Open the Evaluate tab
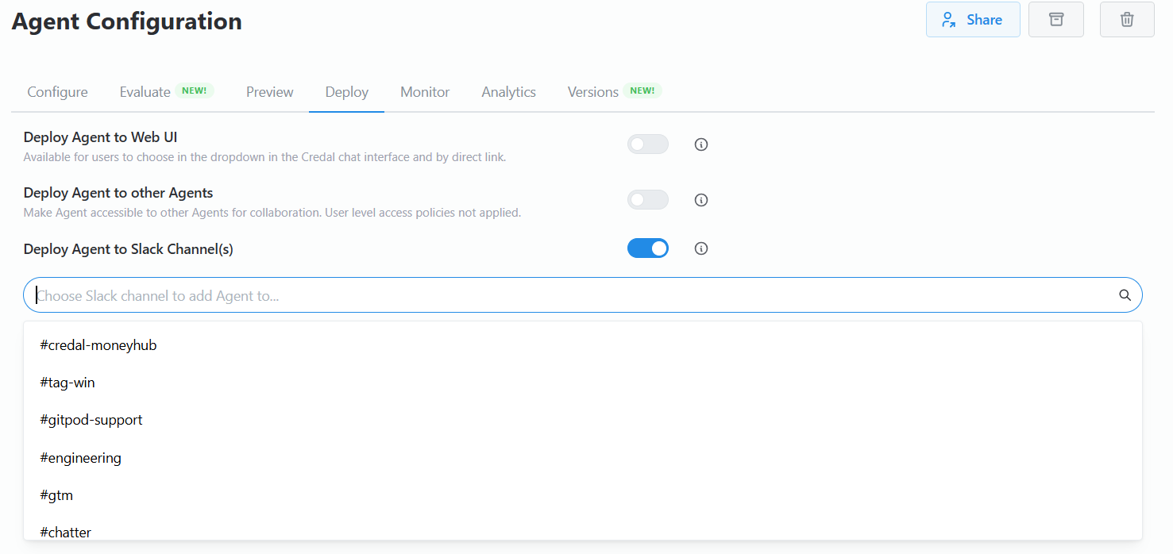This screenshot has width=1173, height=554. coord(145,92)
